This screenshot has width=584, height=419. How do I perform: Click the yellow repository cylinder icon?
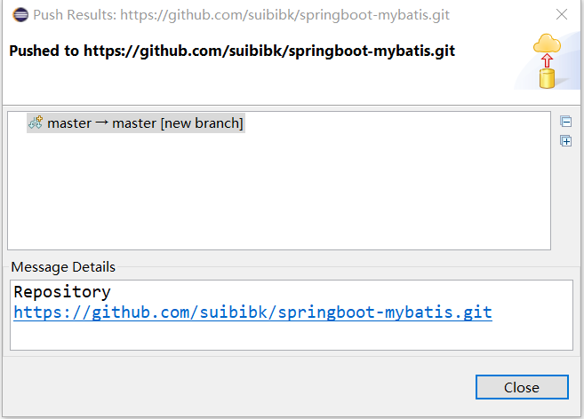coord(547,78)
